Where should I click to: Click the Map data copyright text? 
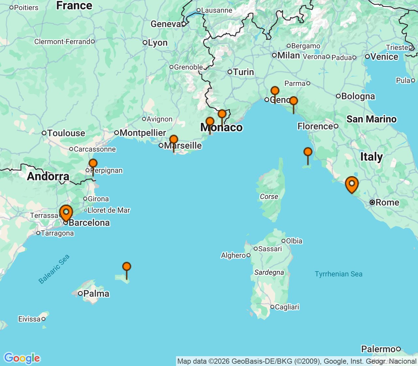point(297,361)
